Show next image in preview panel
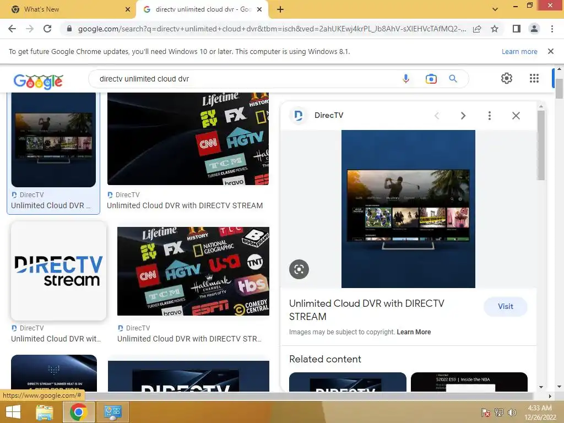Image resolution: width=564 pixels, height=423 pixels. [x=463, y=116]
